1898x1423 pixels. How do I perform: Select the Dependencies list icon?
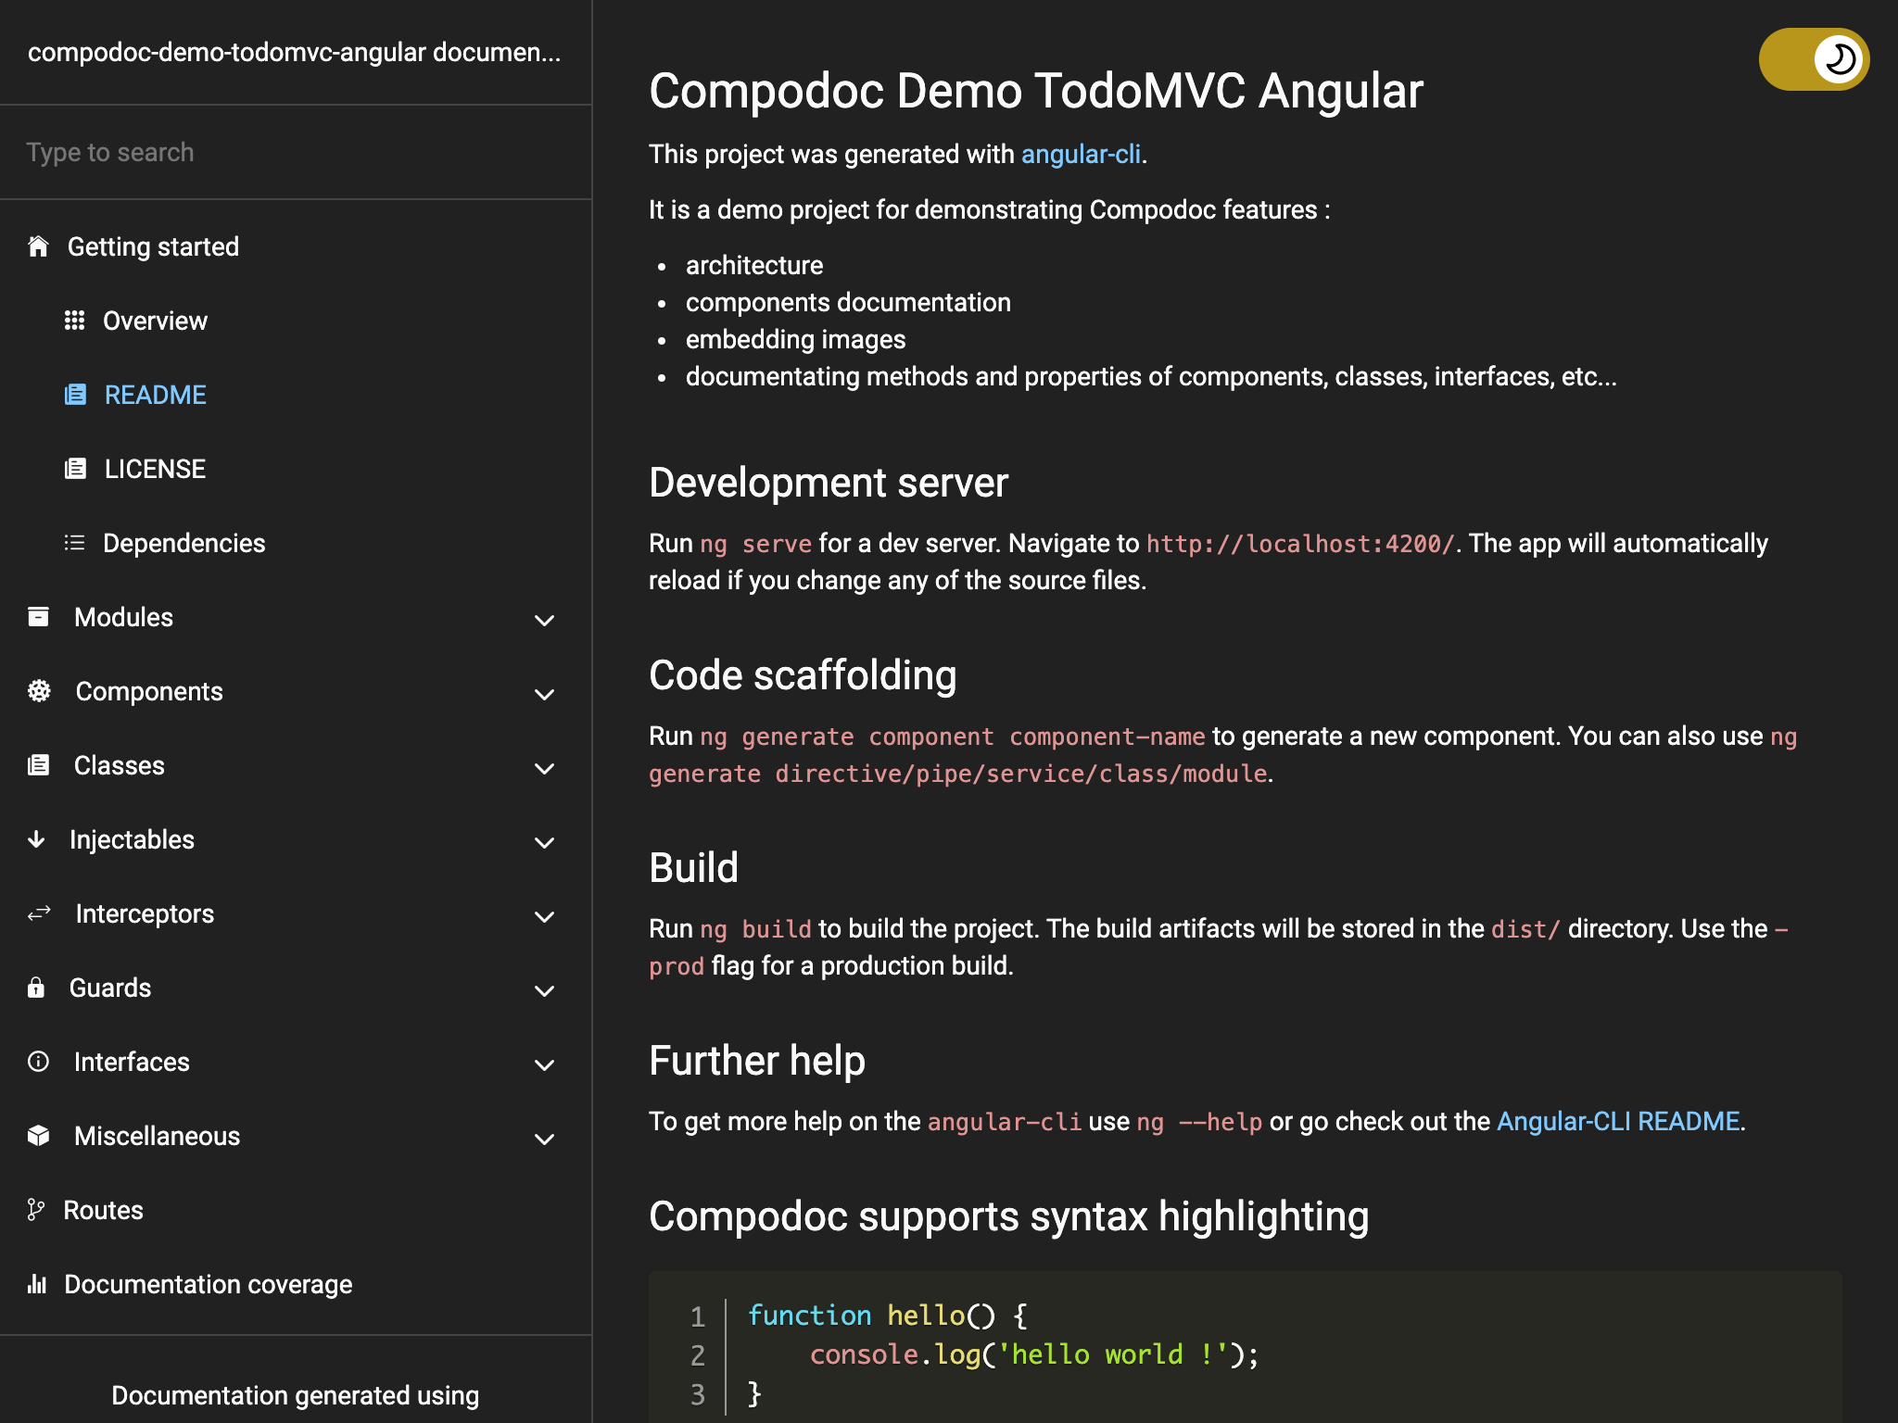(x=76, y=543)
